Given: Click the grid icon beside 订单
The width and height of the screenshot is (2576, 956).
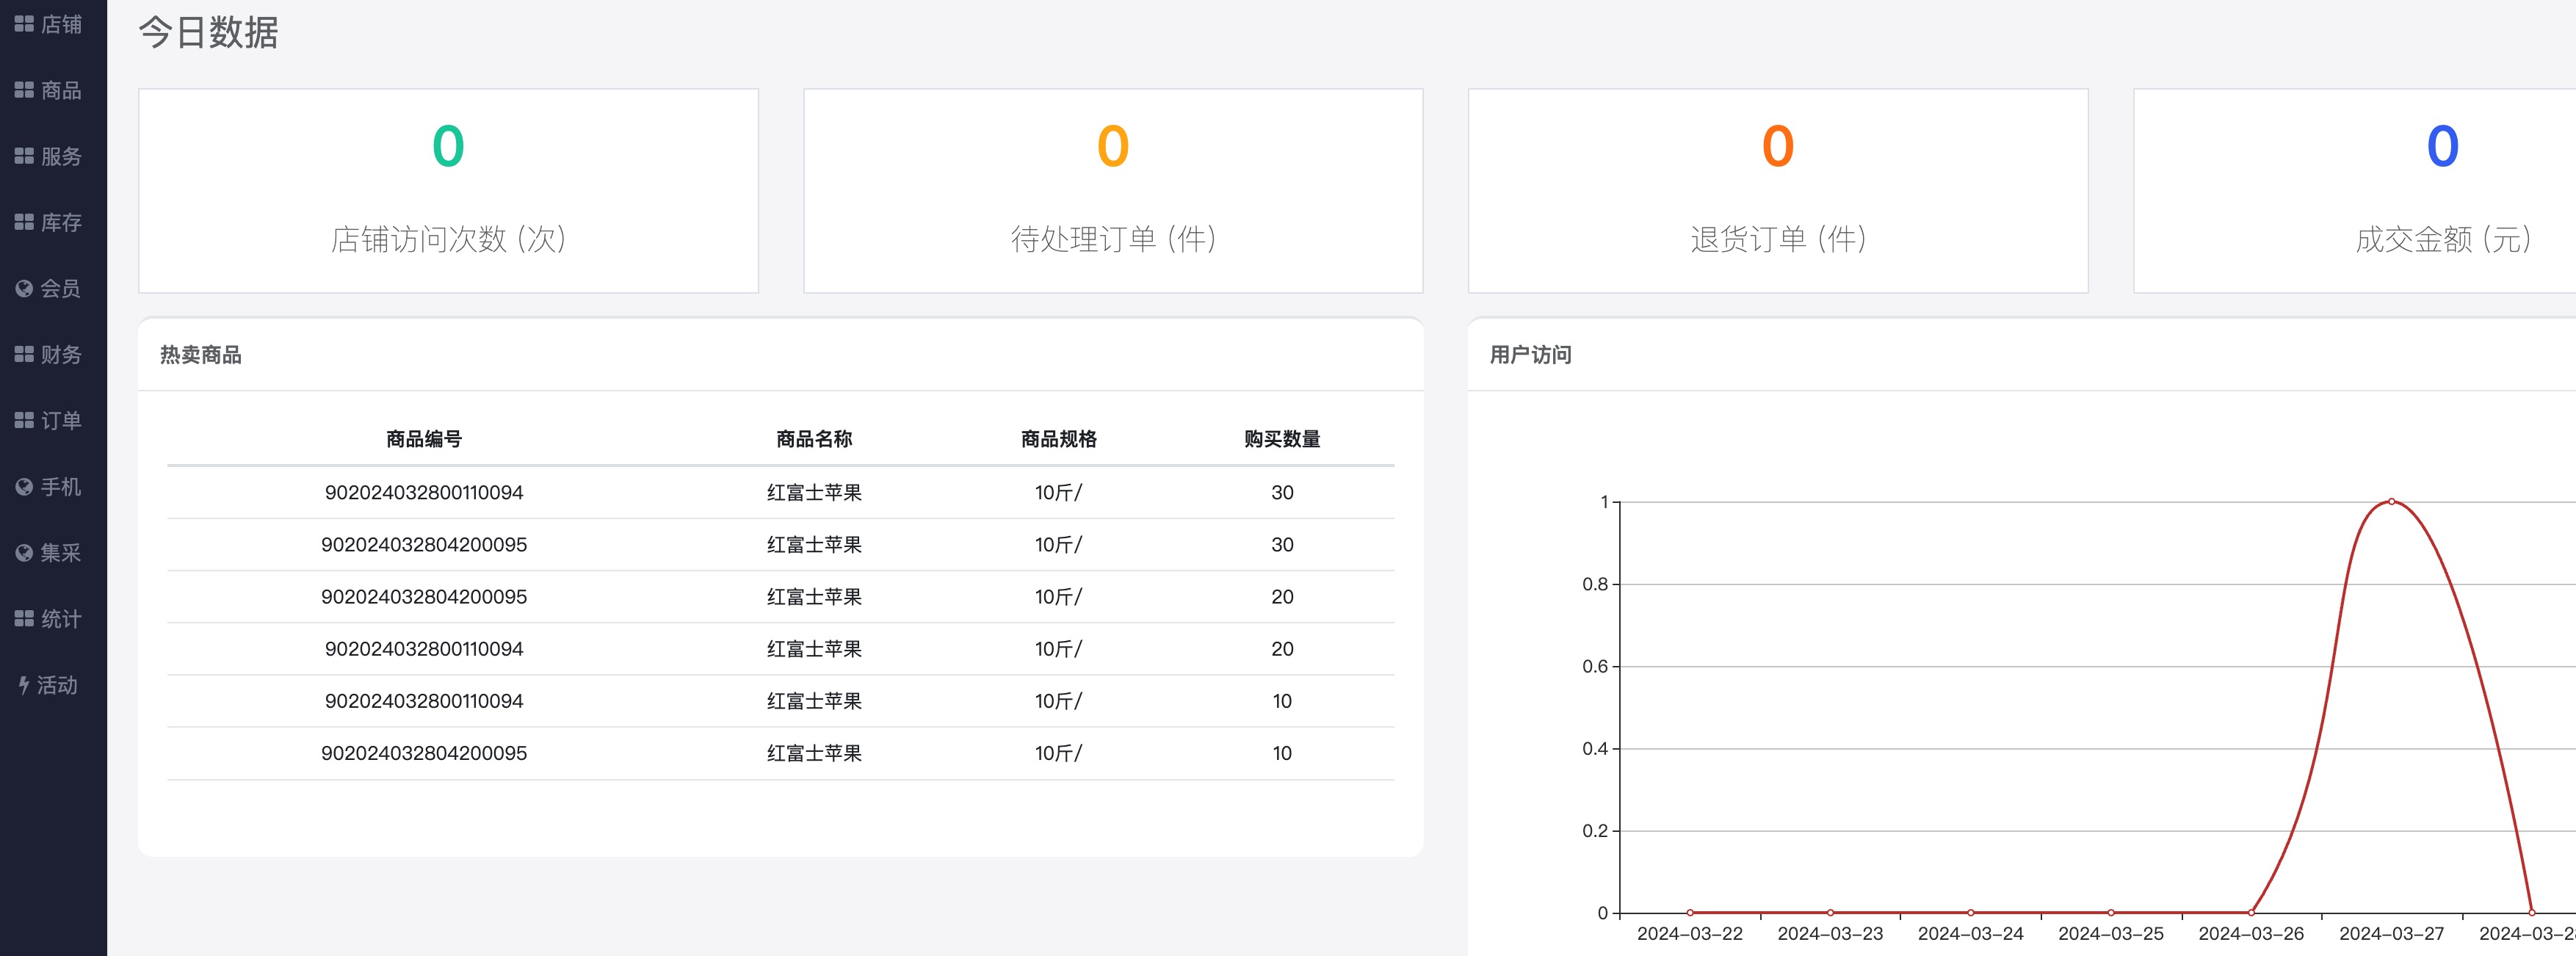Looking at the screenshot, I should click(x=24, y=420).
